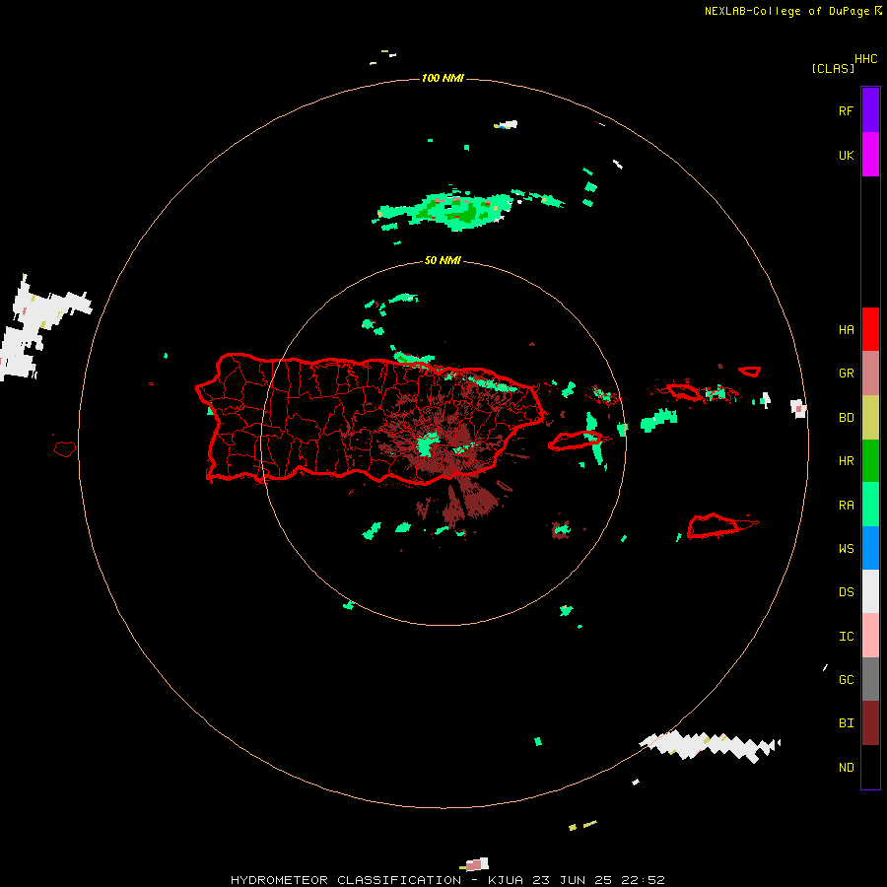Click the Hydrometeor Classification KJUA title text

point(447,880)
